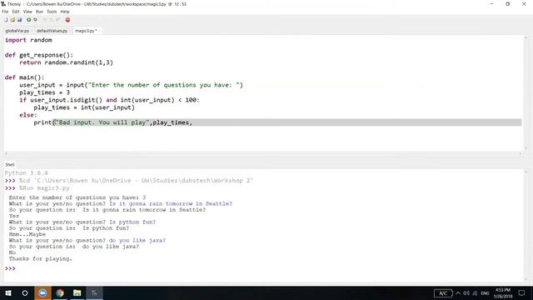Click the New file toolbar icon
Screen dimensions: 533x300
click(x=6, y=20)
